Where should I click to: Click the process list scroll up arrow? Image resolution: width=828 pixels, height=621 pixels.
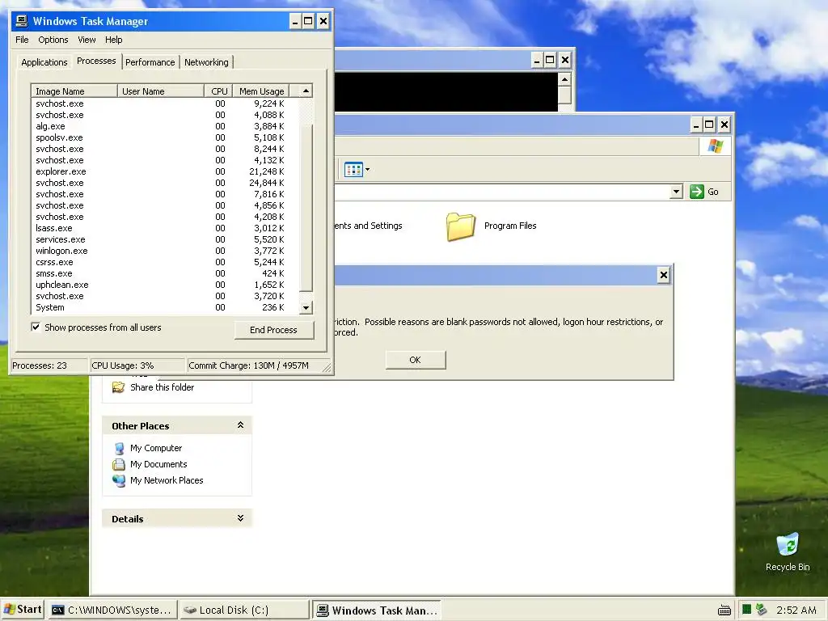coord(306,91)
